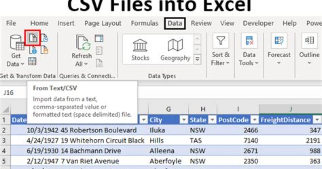Click the Properties icon in Queries group

(99, 51)
